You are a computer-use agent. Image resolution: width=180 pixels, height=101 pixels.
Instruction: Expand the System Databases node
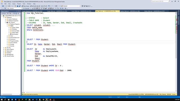6,19
